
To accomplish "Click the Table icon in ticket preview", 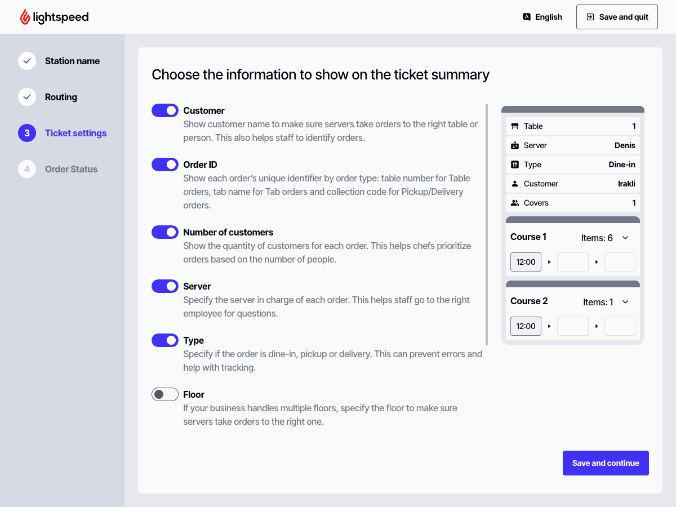I will click(514, 126).
